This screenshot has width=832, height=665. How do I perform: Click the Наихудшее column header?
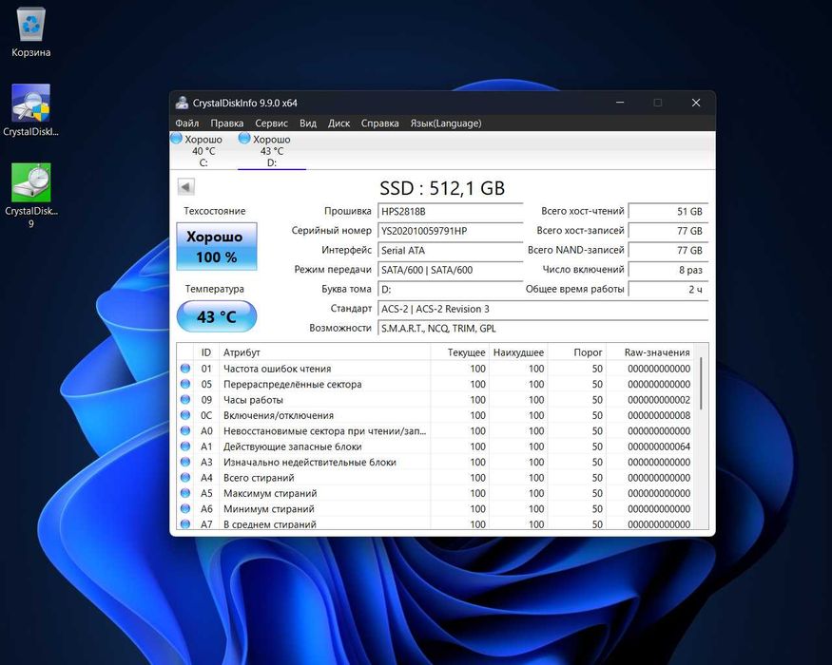point(518,352)
